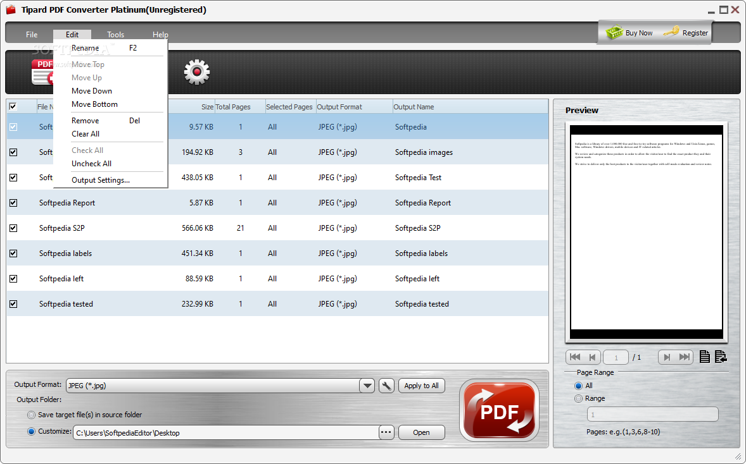Click the gear Preferences toolbar icon

tap(196, 72)
